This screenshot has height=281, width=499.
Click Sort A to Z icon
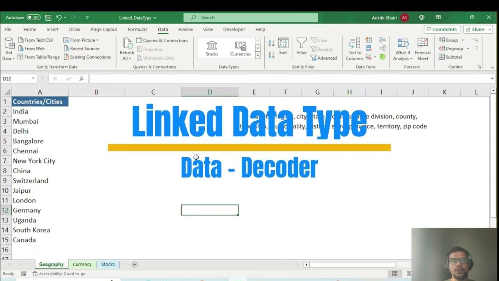[271, 43]
